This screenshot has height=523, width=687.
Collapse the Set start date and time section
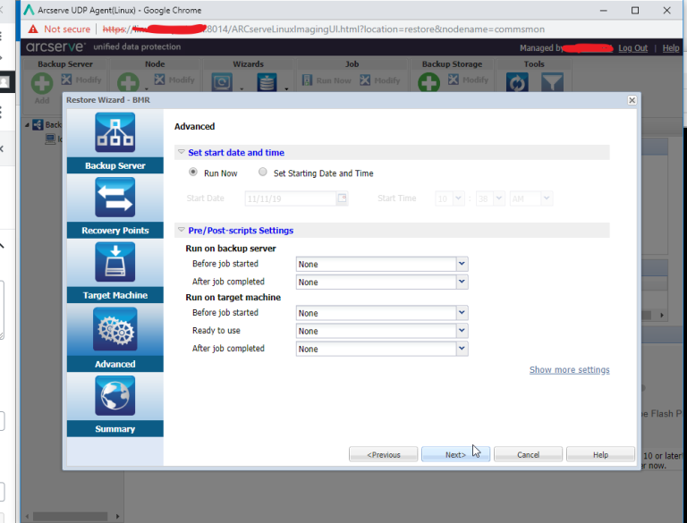[181, 152]
